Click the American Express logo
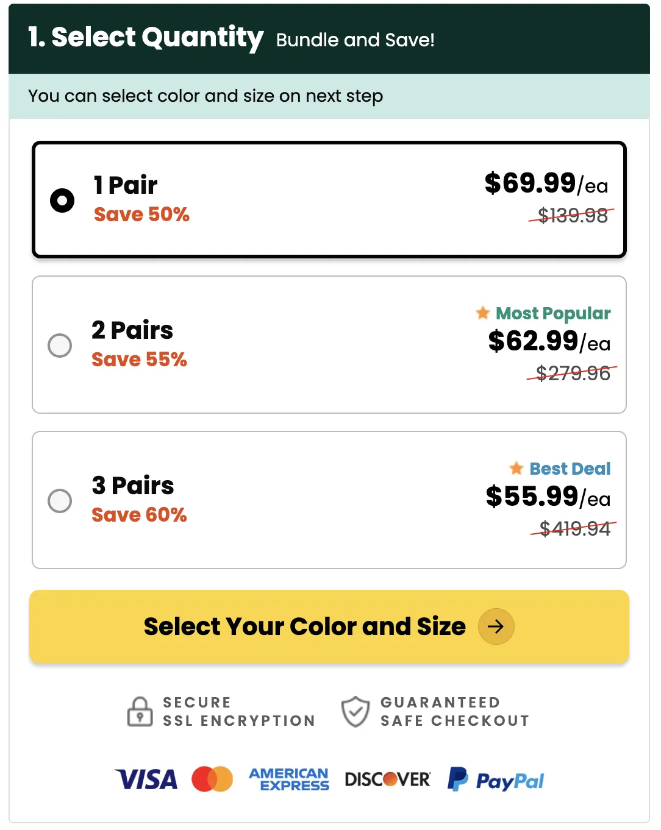The height and width of the screenshot is (830, 661). pyautogui.click(x=289, y=779)
